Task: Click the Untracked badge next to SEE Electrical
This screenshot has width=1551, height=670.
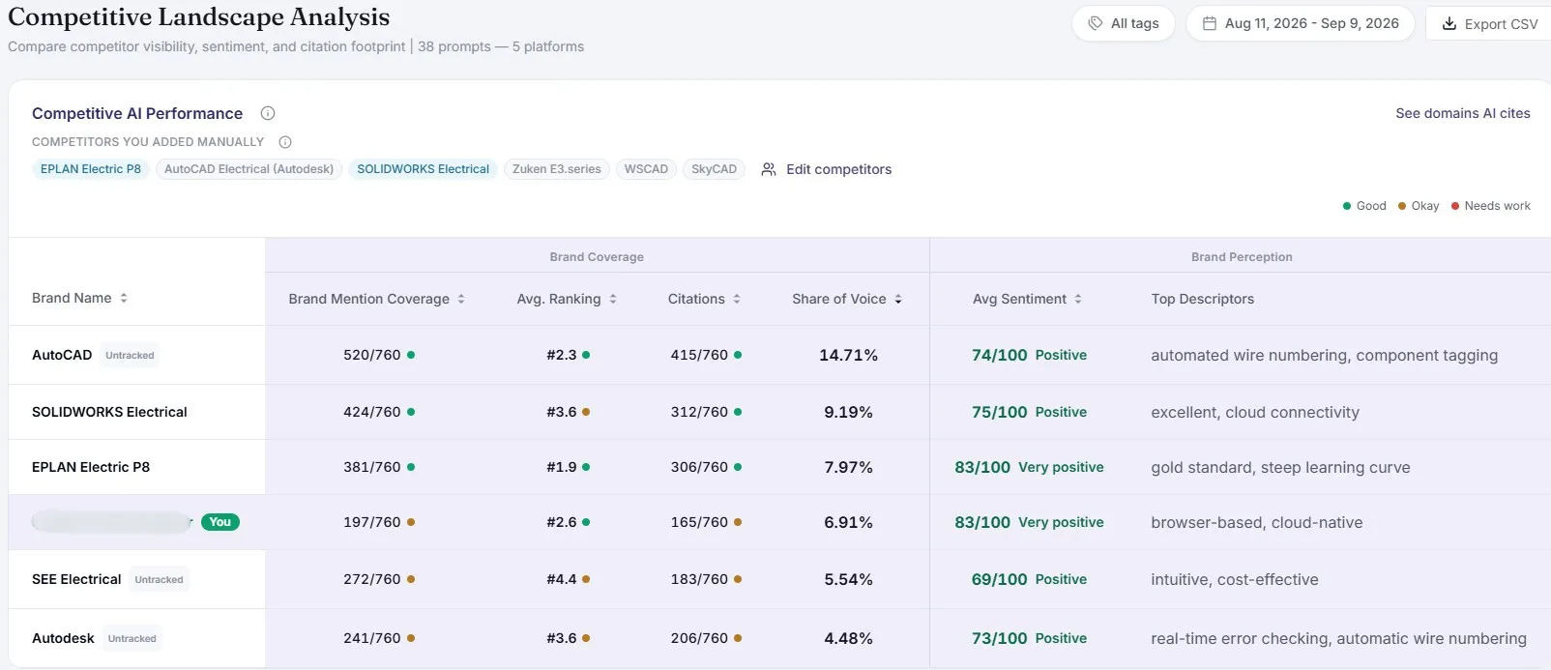Action: pyautogui.click(x=159, y=580)
